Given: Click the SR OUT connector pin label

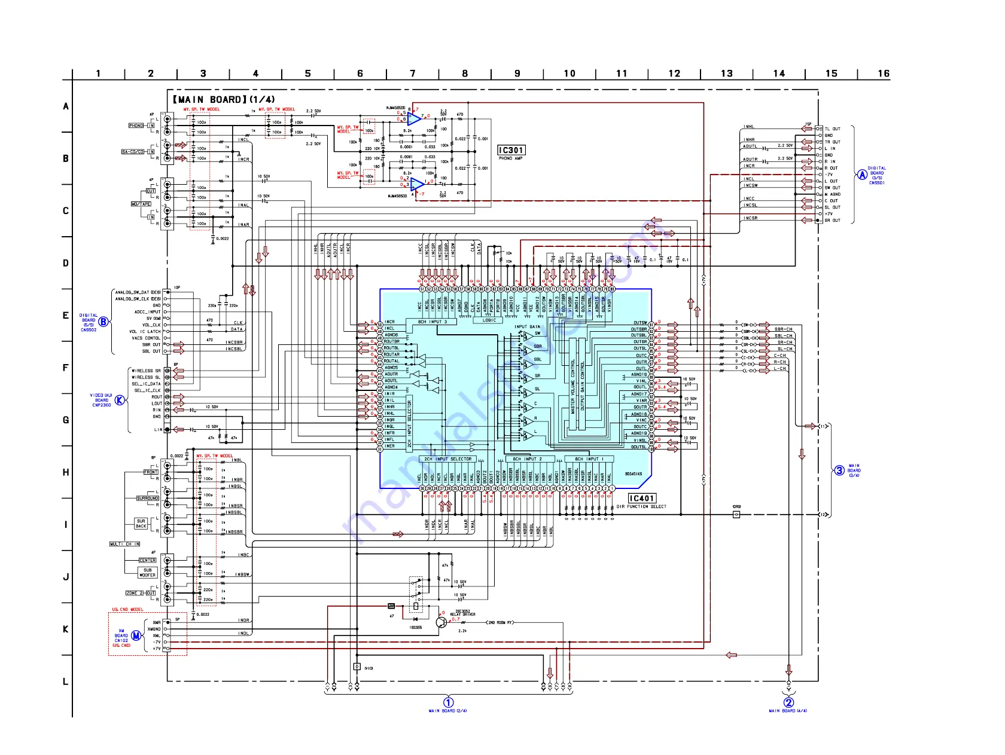Looking at the screenshot, I should pyautogui.click(x=832, y=221).
